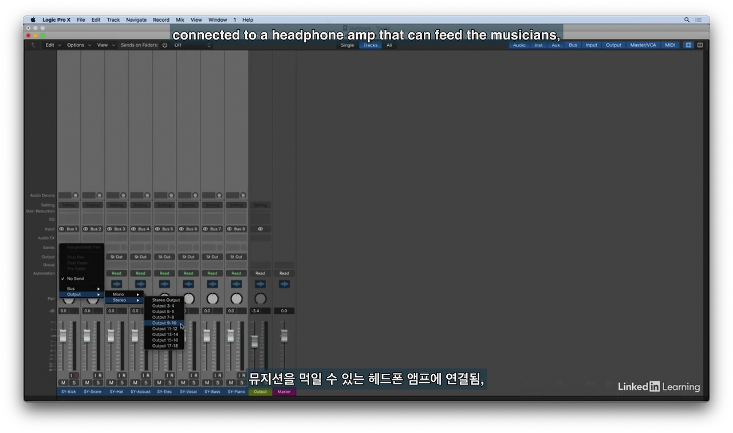Solo the SY-Piano channel
This screenshot has height=433, width=733.
click(x=242, y=383)
